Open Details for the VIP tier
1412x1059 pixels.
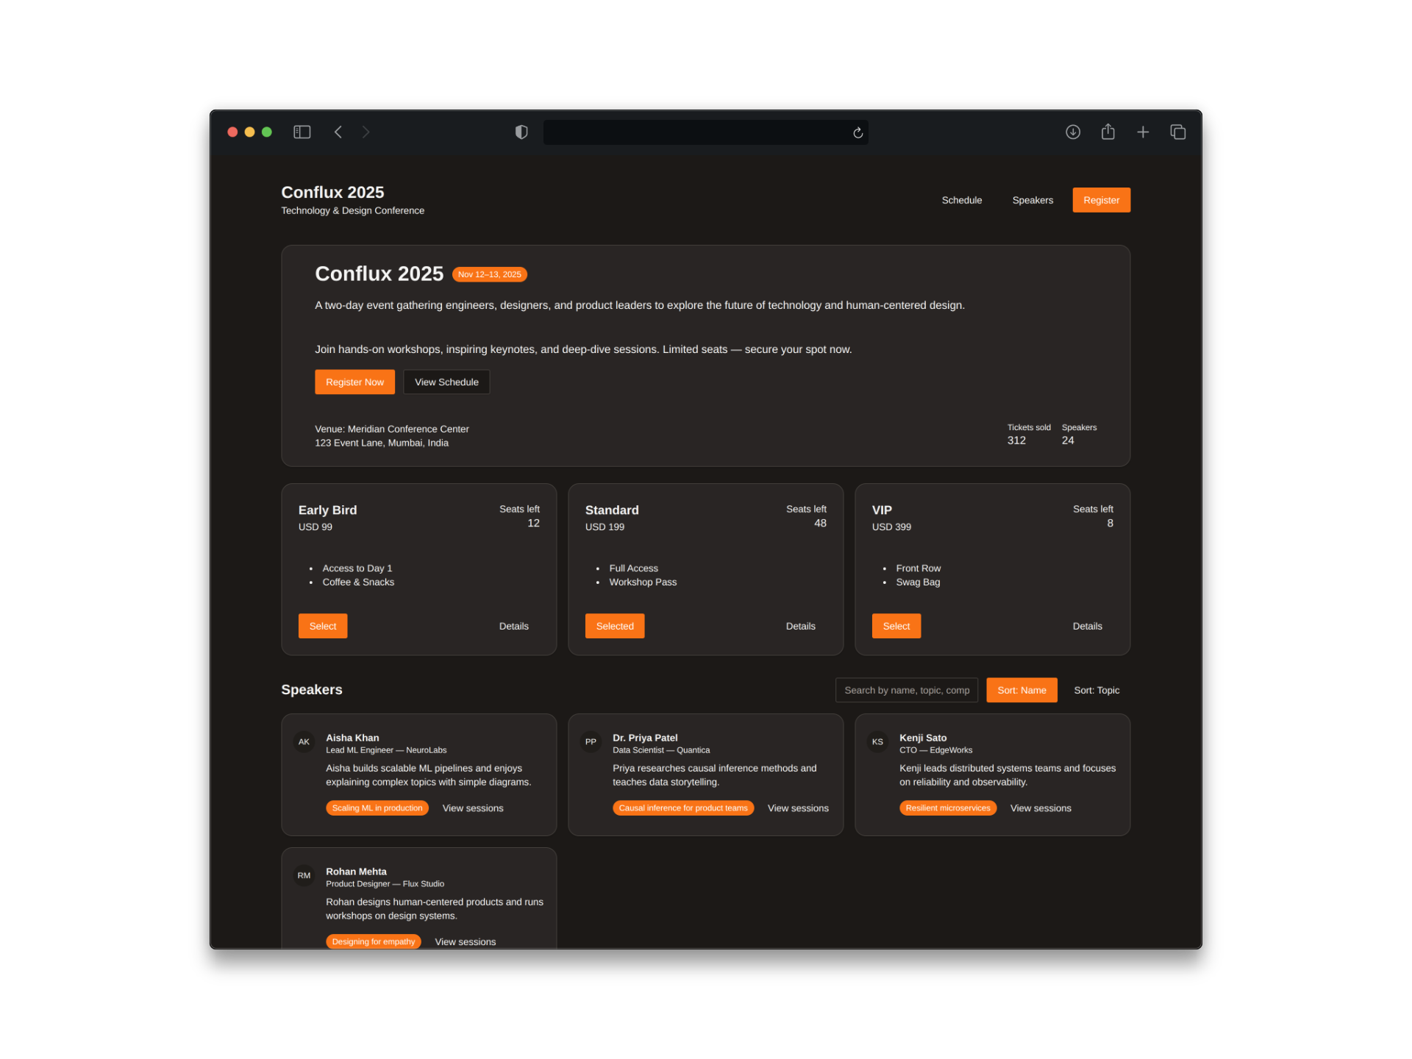click(x=1087, y=626)
